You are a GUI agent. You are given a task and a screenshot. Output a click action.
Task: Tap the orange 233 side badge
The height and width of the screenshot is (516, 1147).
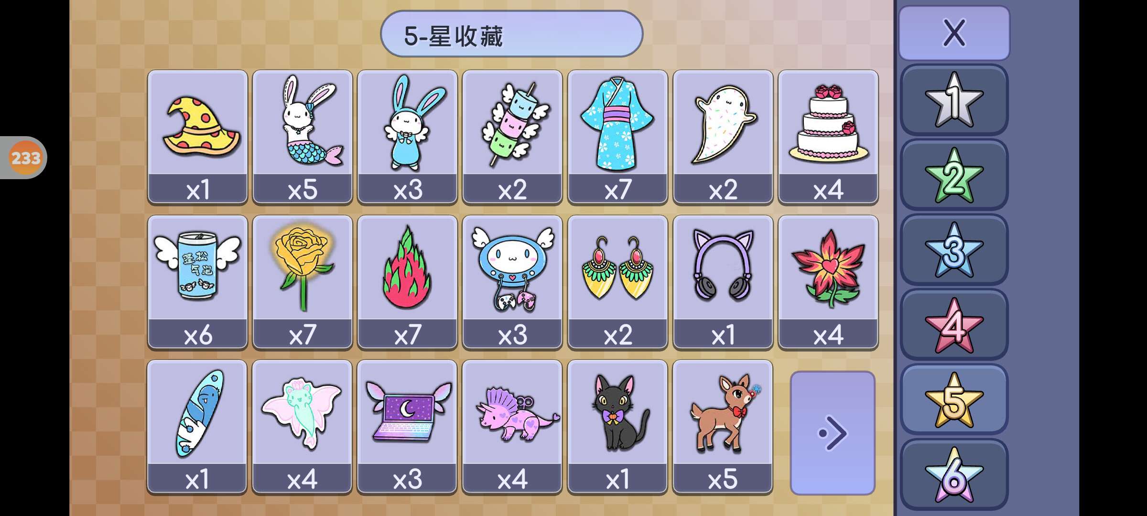click(25, 158)
